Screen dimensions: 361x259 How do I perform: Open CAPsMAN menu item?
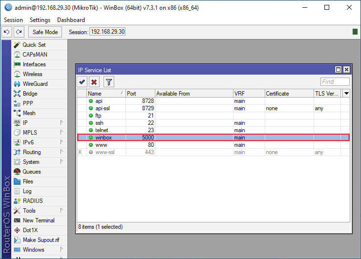[40, 55]
